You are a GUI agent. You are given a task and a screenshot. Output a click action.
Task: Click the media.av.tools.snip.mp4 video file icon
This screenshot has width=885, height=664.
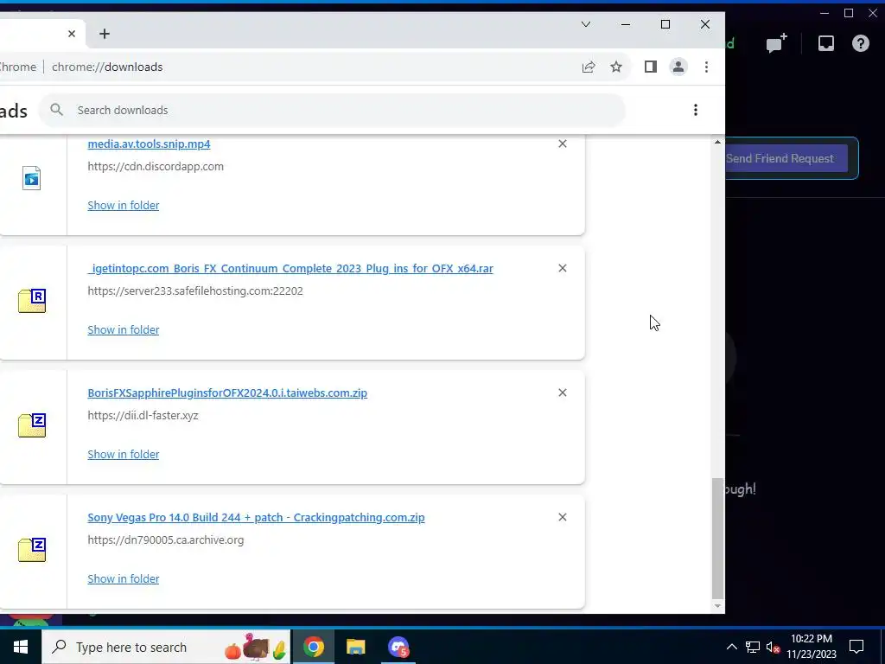(32, 178)
